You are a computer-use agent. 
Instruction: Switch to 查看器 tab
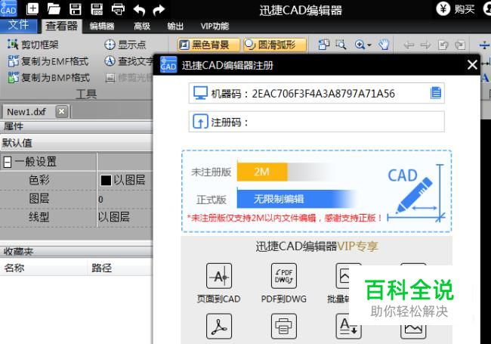click(x=61, y=26)
